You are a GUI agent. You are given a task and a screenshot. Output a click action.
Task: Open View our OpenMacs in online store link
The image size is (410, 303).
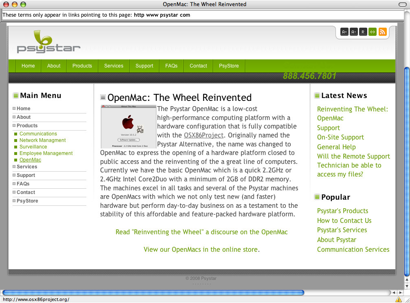coord(201,249)
